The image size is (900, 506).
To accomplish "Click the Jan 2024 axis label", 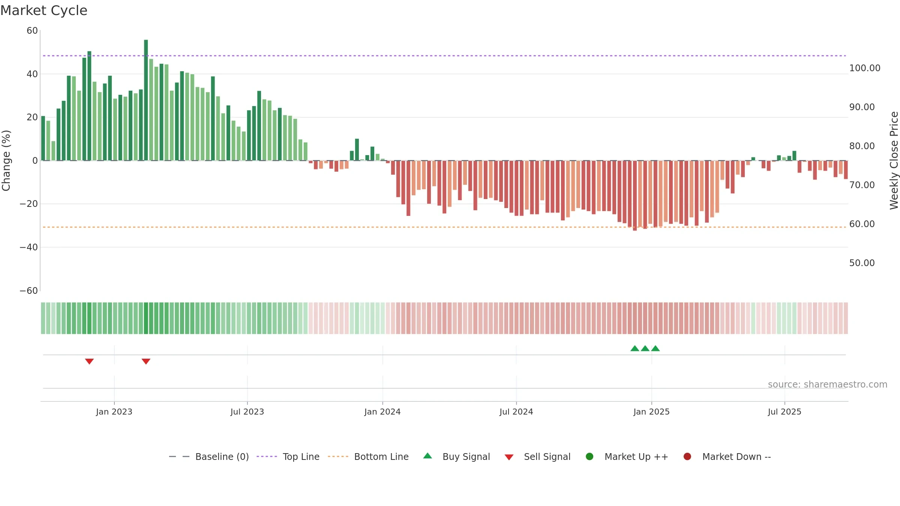I will point(382,412).
